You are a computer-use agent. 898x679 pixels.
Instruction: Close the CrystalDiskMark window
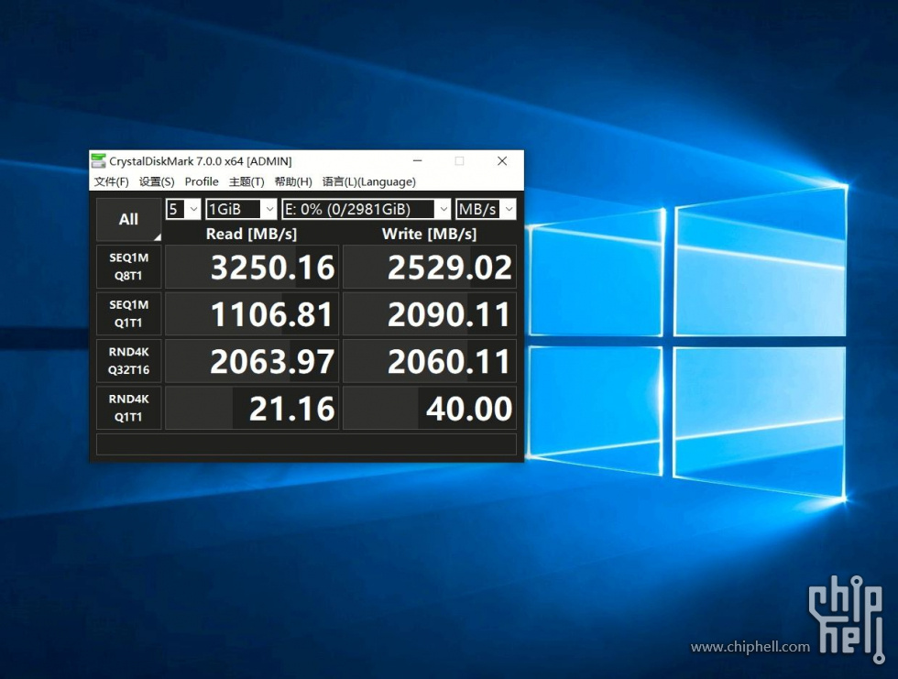[x=502, y=161]
